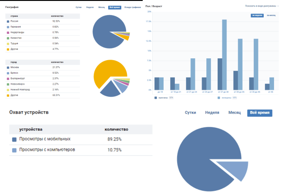Select Неделя tab in Охват устройств section

click(211, 113)
